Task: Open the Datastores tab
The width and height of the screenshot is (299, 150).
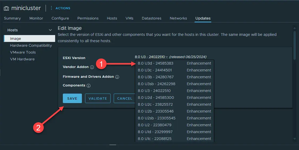Action: click(152, 18)
